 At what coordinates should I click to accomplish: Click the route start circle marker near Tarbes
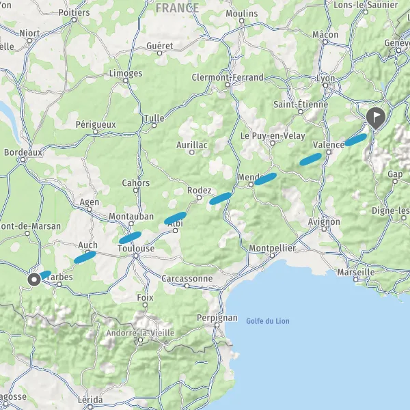34,279
